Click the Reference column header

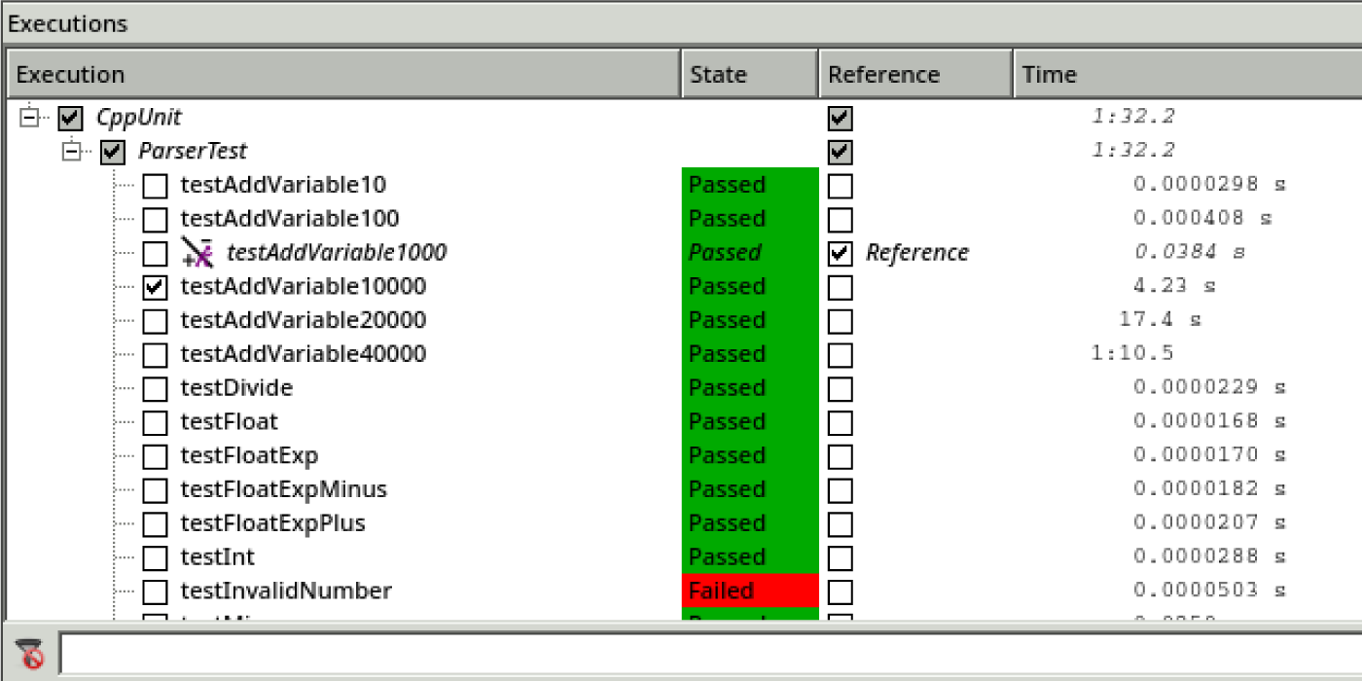(914, 75)
